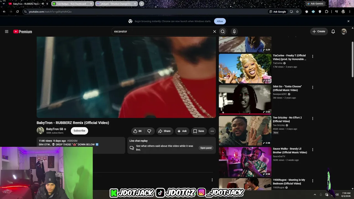
Task: Open YouTube notifications bell
Action: [x=333, y=32]
